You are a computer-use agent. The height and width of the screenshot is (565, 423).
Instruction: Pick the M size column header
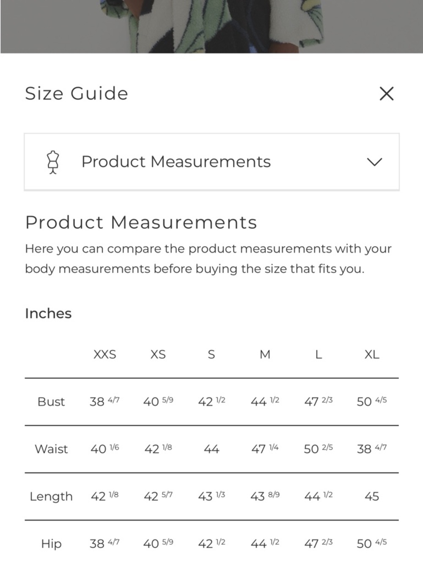[x=265, y=354]
